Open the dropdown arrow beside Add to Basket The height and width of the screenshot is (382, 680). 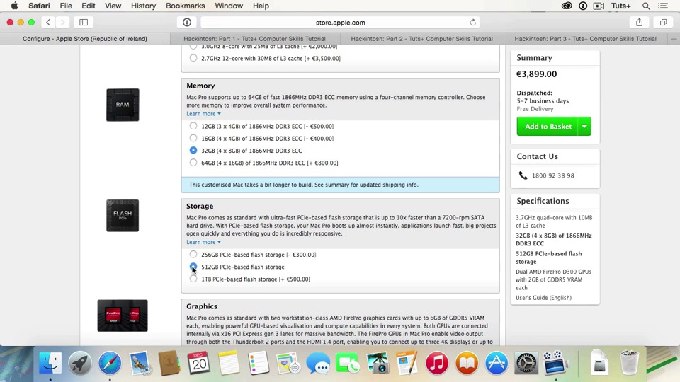pyautogui.click(x=584, y=127)
